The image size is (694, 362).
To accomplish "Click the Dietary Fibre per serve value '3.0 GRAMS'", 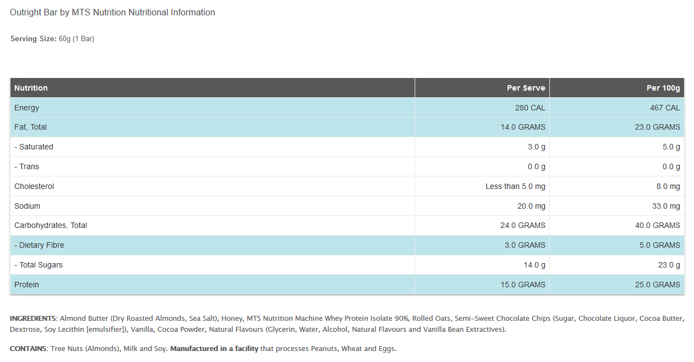I will [525, 245].
